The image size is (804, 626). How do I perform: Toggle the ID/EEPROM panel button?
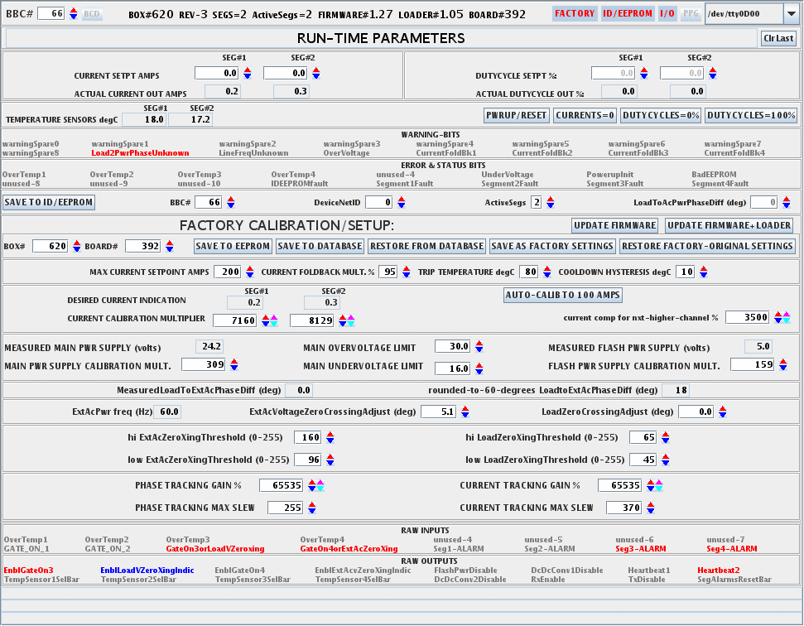point(627,13)
